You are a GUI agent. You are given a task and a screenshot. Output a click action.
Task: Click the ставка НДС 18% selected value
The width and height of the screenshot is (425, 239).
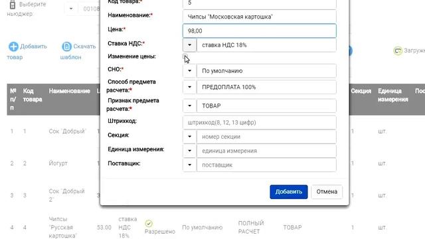click(x=266, y=45)
